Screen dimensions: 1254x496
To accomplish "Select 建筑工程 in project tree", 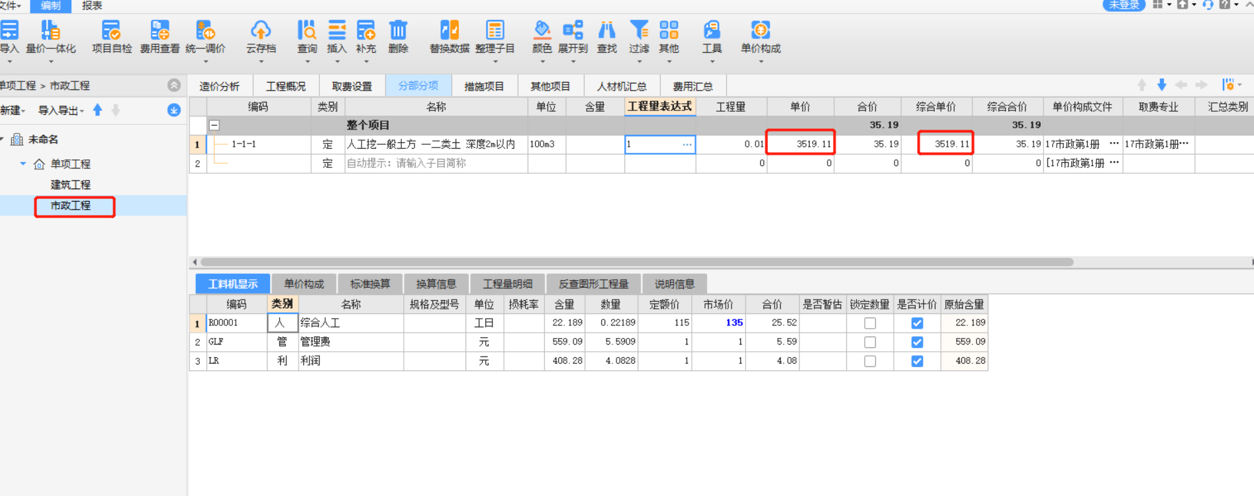I will (x=71, y=185).
